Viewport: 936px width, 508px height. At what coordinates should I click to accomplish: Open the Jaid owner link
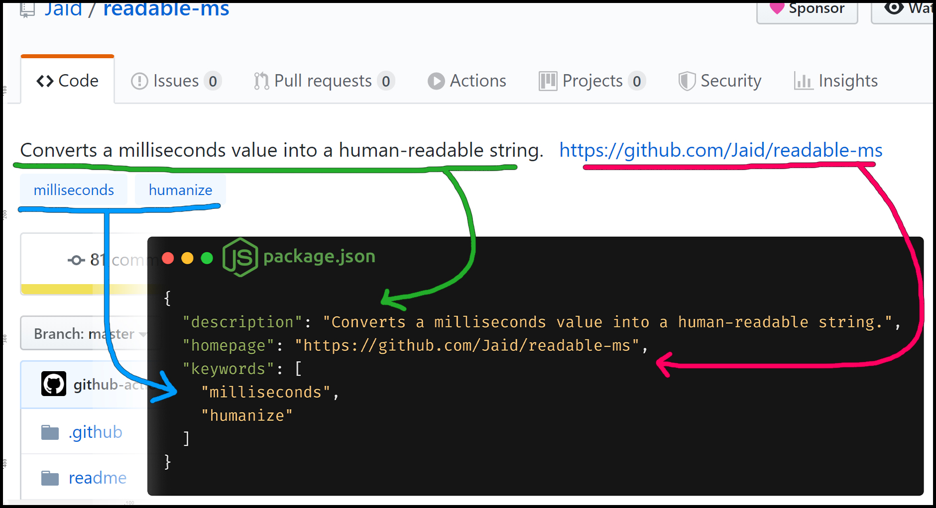coord(63,9)
